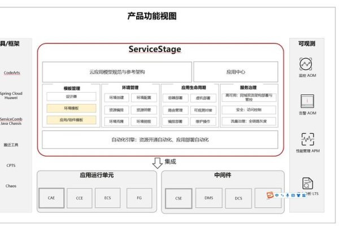The height and width of the screenshot is (226, 339).
Task: Click the 可观测 panel heading
Action: click(x=307, y=44)
